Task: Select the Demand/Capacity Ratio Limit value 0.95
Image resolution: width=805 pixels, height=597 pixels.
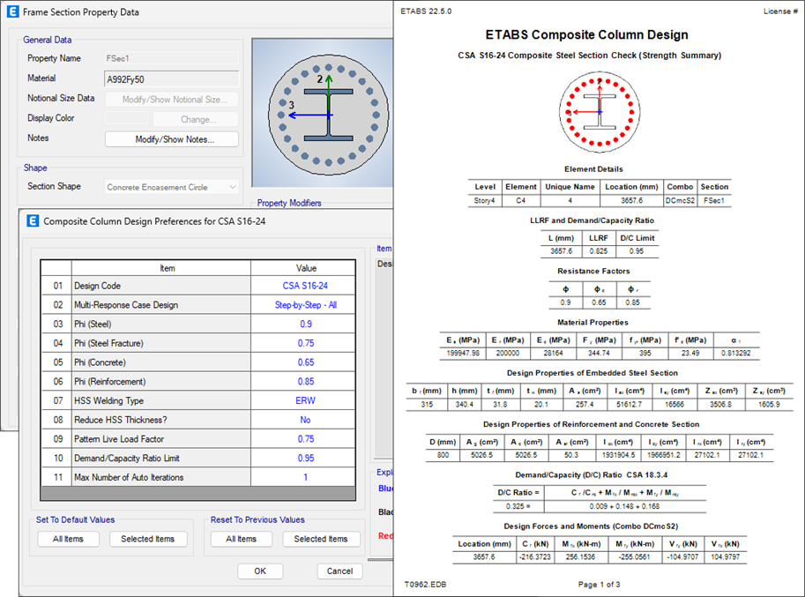Action: 303,458
